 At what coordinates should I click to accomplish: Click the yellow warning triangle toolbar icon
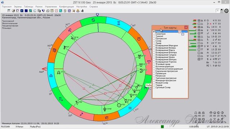pyautogui.click(x=78, y=11)
